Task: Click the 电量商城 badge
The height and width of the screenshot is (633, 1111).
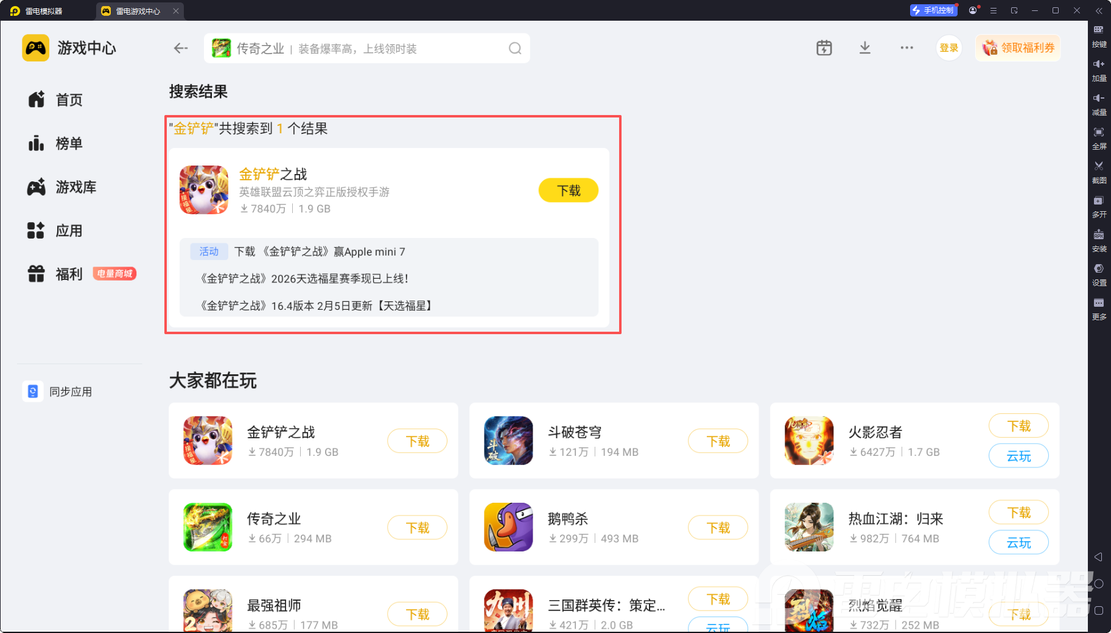Action: click(114, 274)
